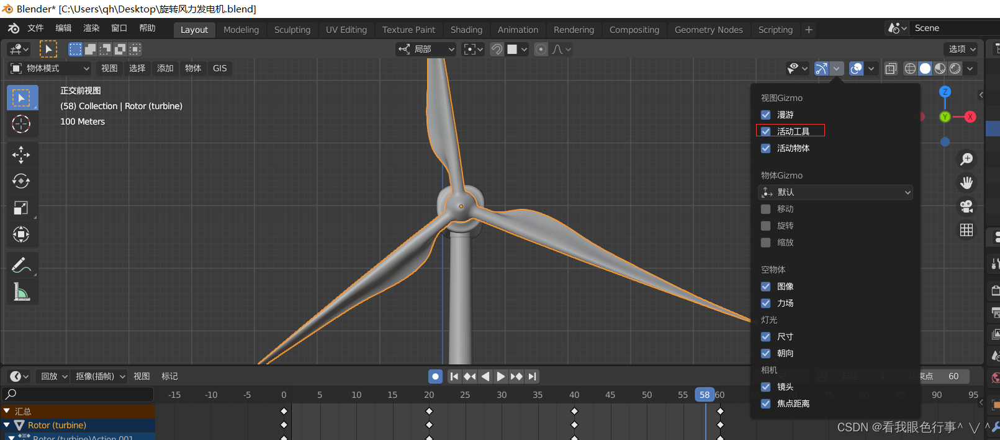This screenshot has height=440, width=1000.
Task: Open 局部 transform orientation dropdown
Action: point(426,49)
